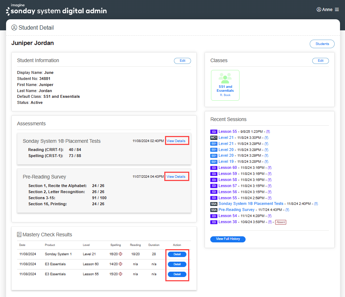Go back to the Students list
The image size is (345, 297).
tap(322, 44)
